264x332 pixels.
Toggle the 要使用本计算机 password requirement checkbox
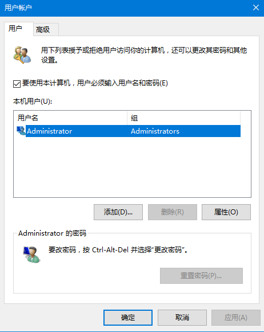[x=17, y=84]
